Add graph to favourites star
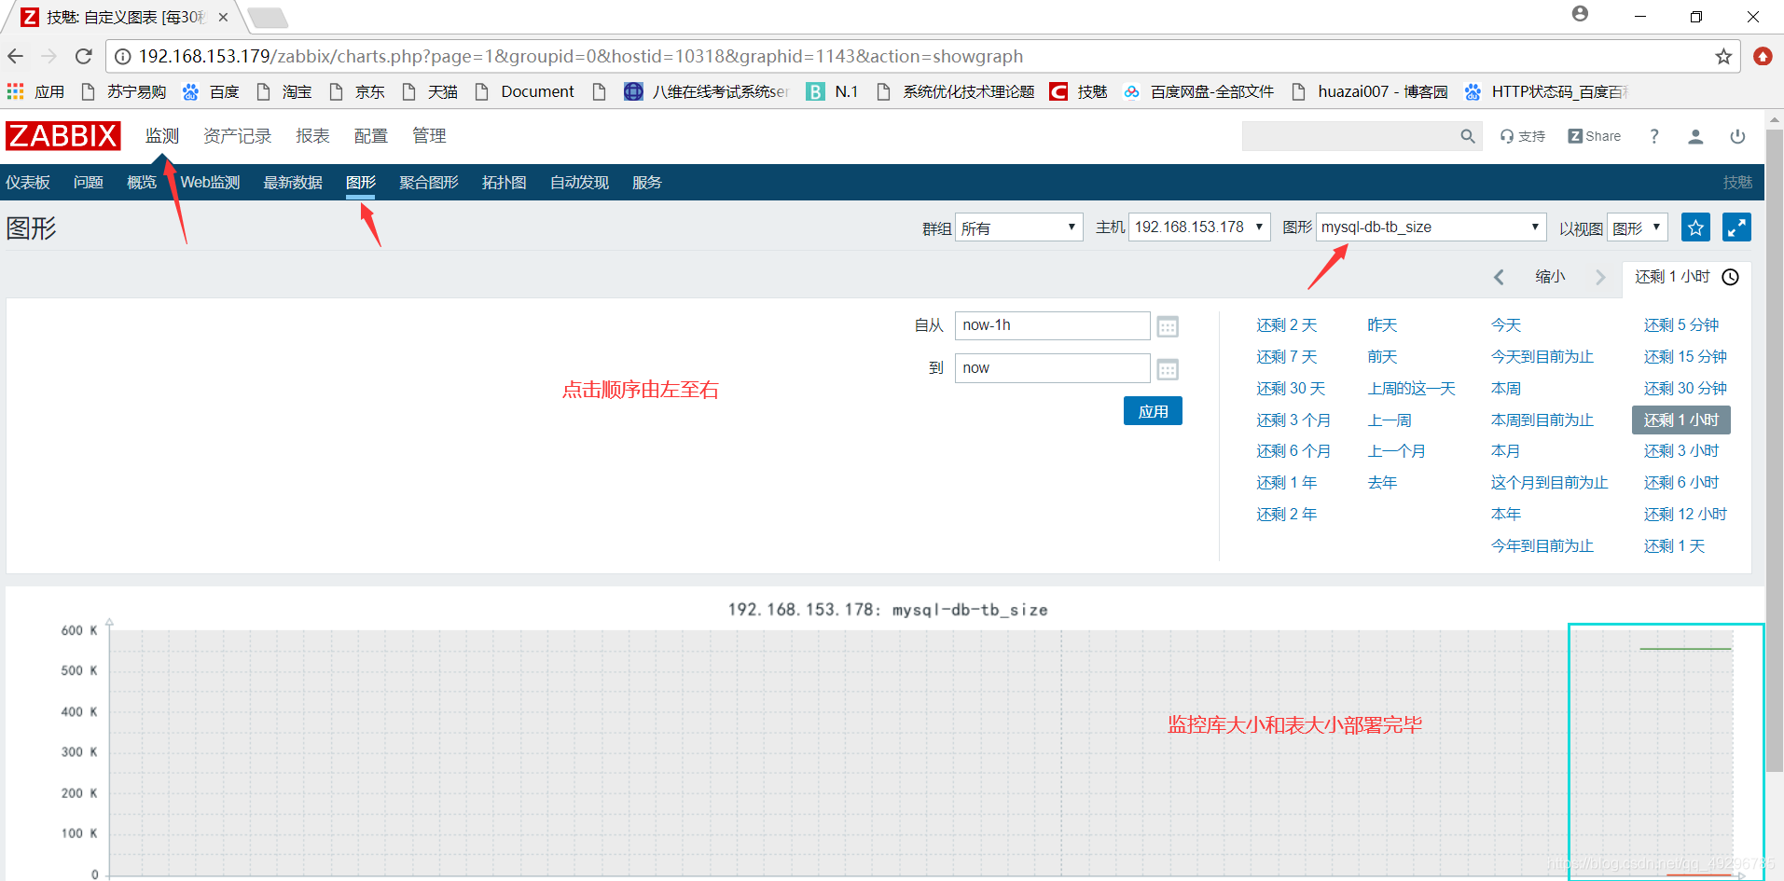The width and height of the screenshot is (1784, 881). click(x=1695, y=227)
